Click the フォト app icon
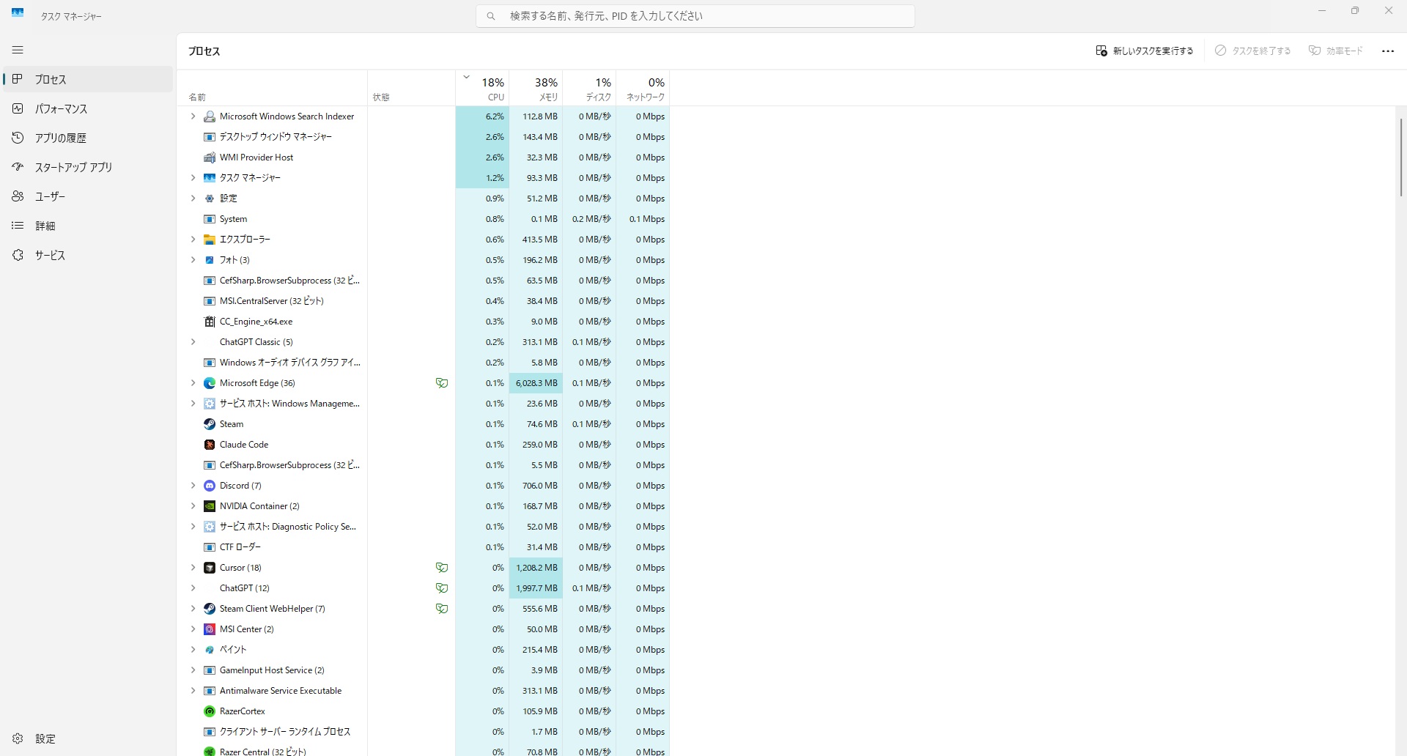 (209, 260)
